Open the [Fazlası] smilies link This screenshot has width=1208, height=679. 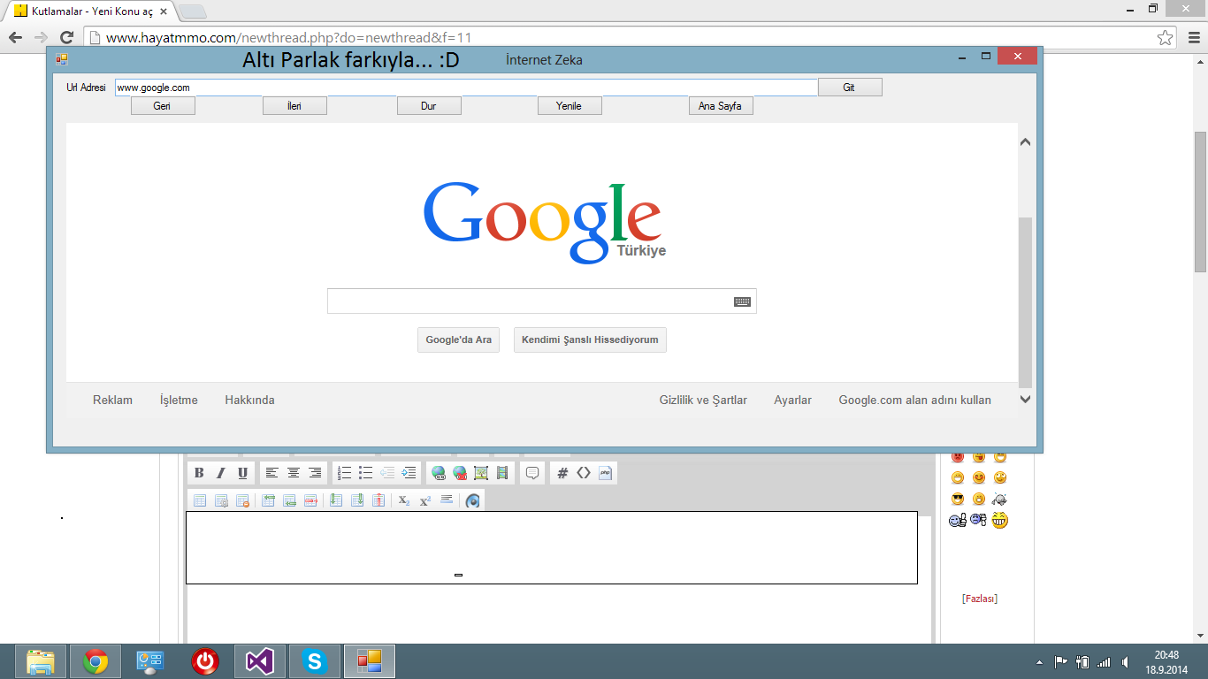(980, 599)
